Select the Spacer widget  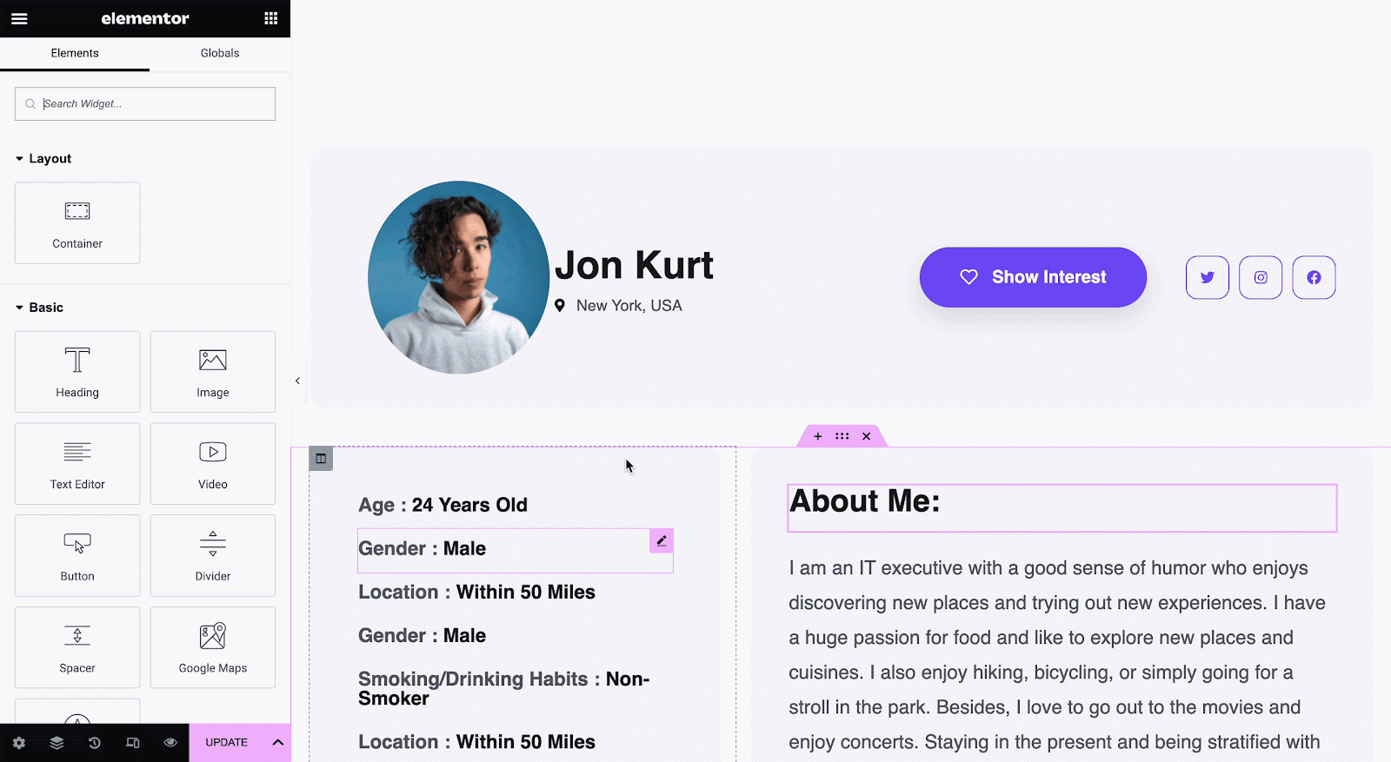pyautogui.click(x=77, y=647)
